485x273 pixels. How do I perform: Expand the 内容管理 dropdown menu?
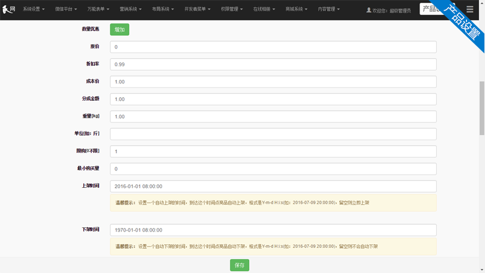coord(328,9)
